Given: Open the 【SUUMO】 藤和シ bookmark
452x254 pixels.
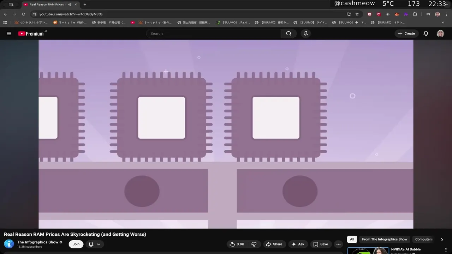Looking at the screenshot, I should click(x=272, y=22).
